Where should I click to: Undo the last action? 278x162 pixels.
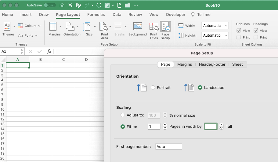point(87,5)
